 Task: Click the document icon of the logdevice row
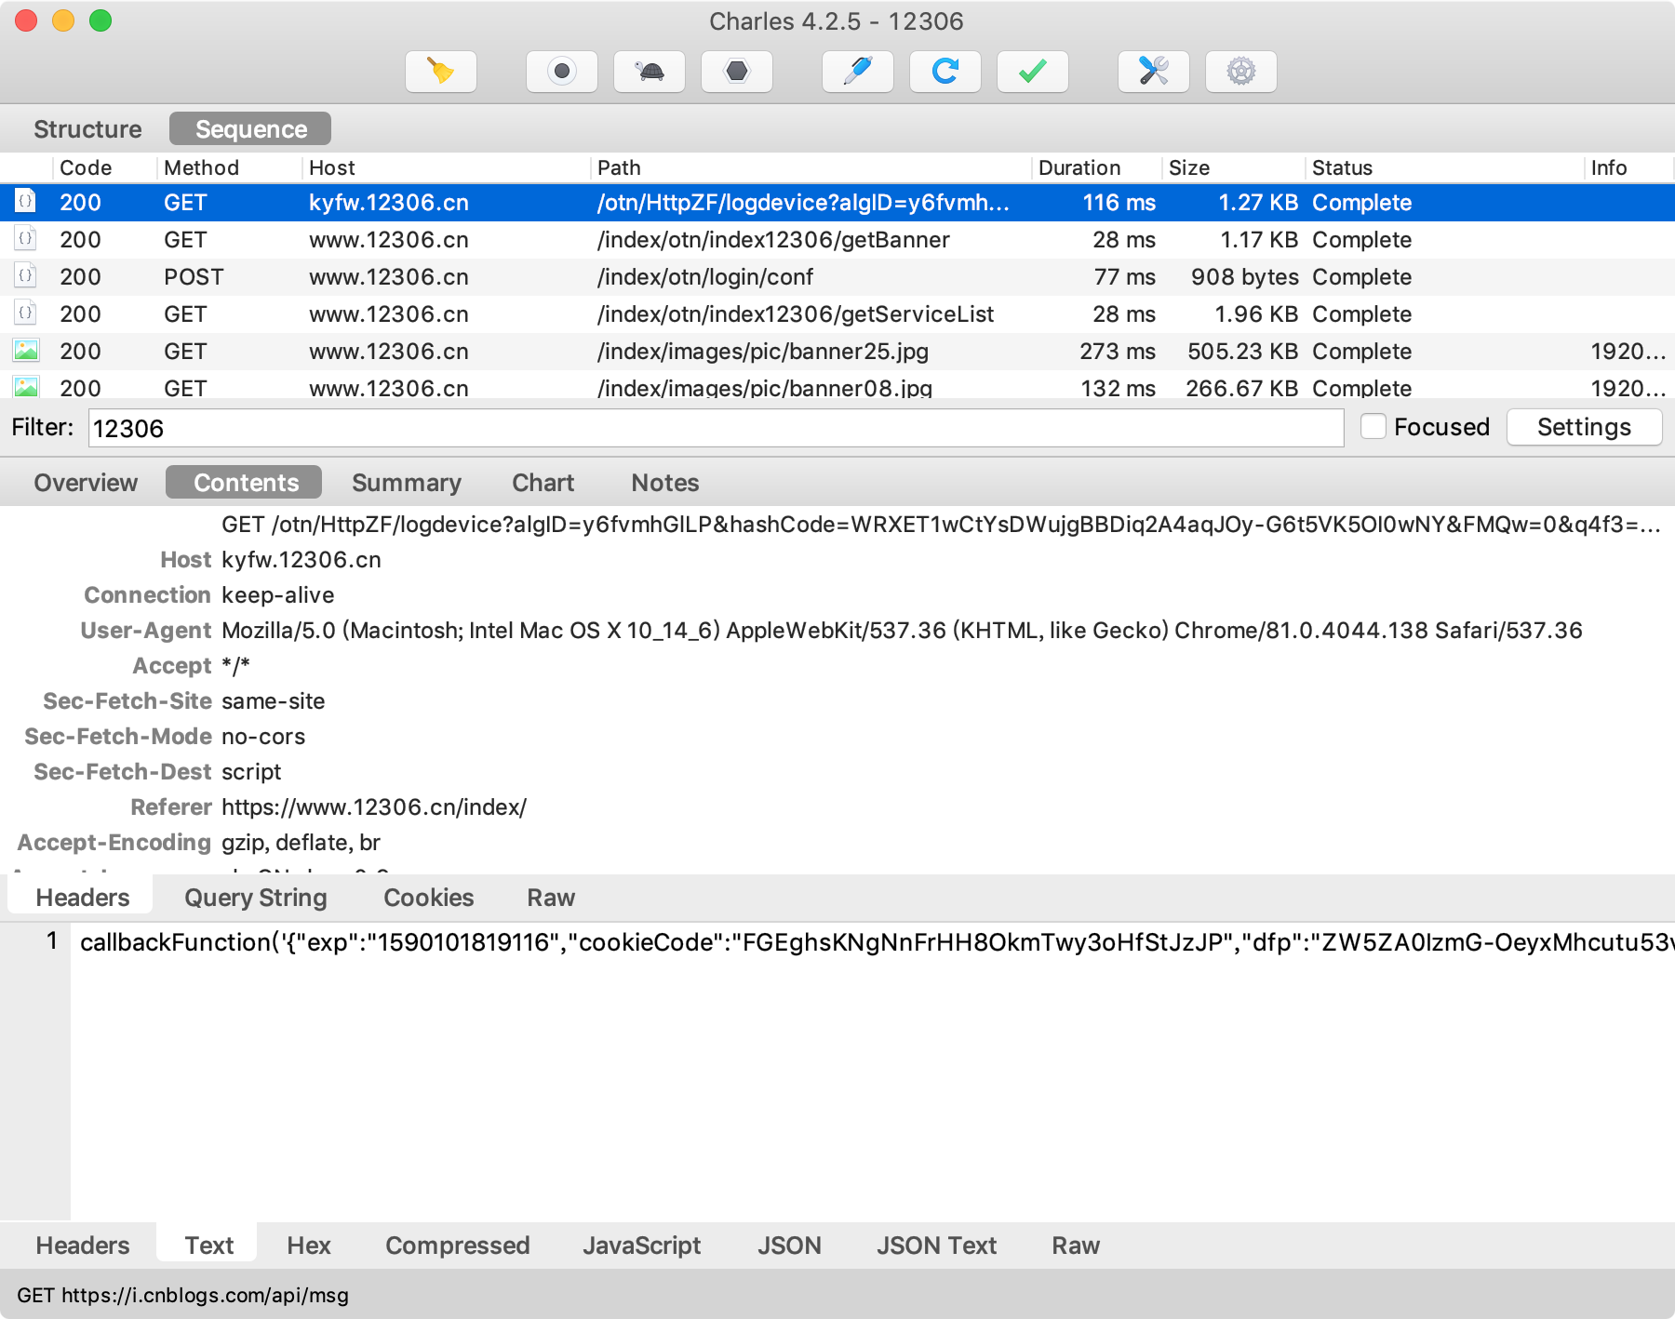(x=26, y=202)
